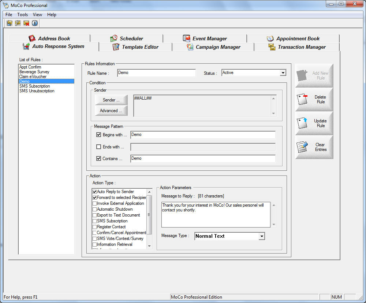Click the Delete Rule button label
Viewport: 366px width, 303px height.
click(x=321, y=99)
